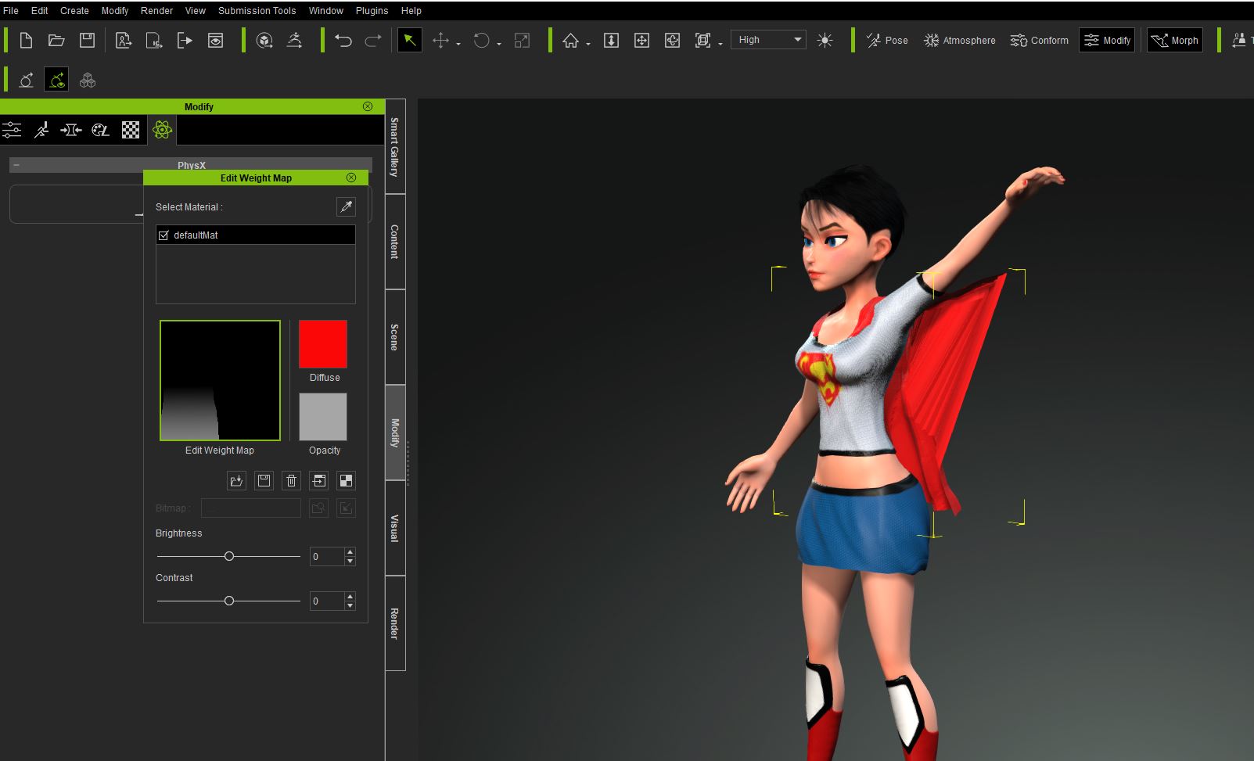Click the calibration circle-arrow icon in second toolbar row
Viewport: 1254px width, 761px height.
click(26, 80)
